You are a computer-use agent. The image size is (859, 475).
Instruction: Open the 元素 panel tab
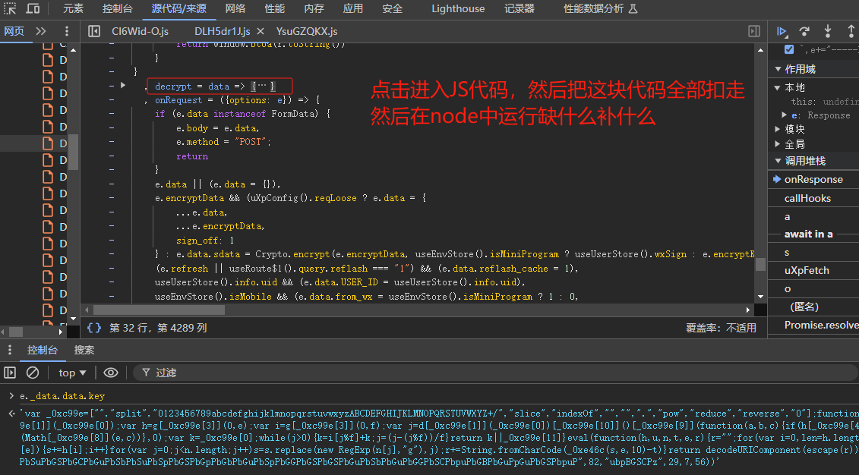(74, 9)
